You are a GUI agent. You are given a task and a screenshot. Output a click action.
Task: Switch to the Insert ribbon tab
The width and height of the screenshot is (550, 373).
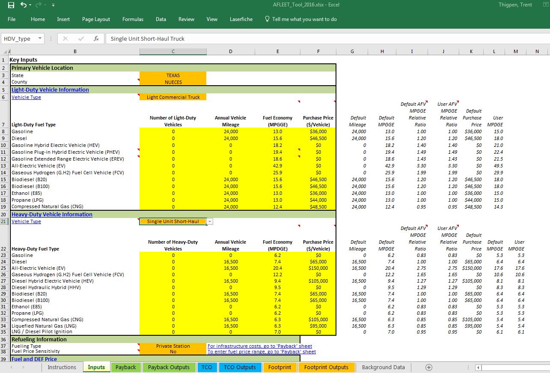tap(63, 19)
